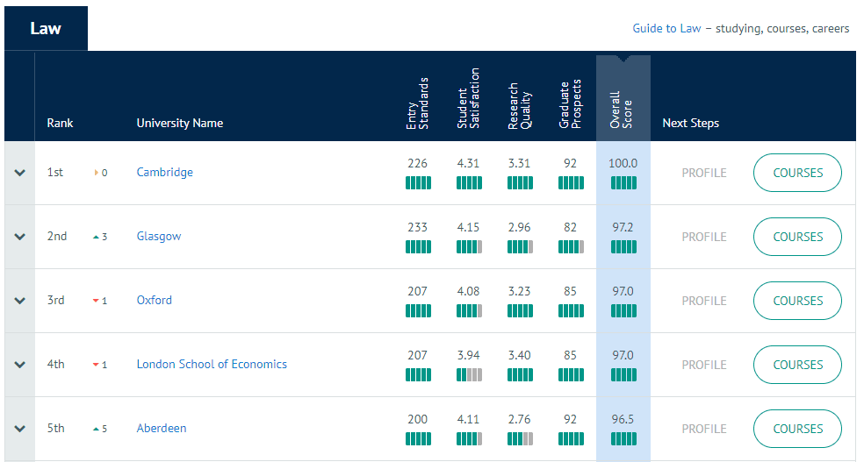Open the London School of Economics link
Screen dimensions: 864x462
[x=212, y=364]
